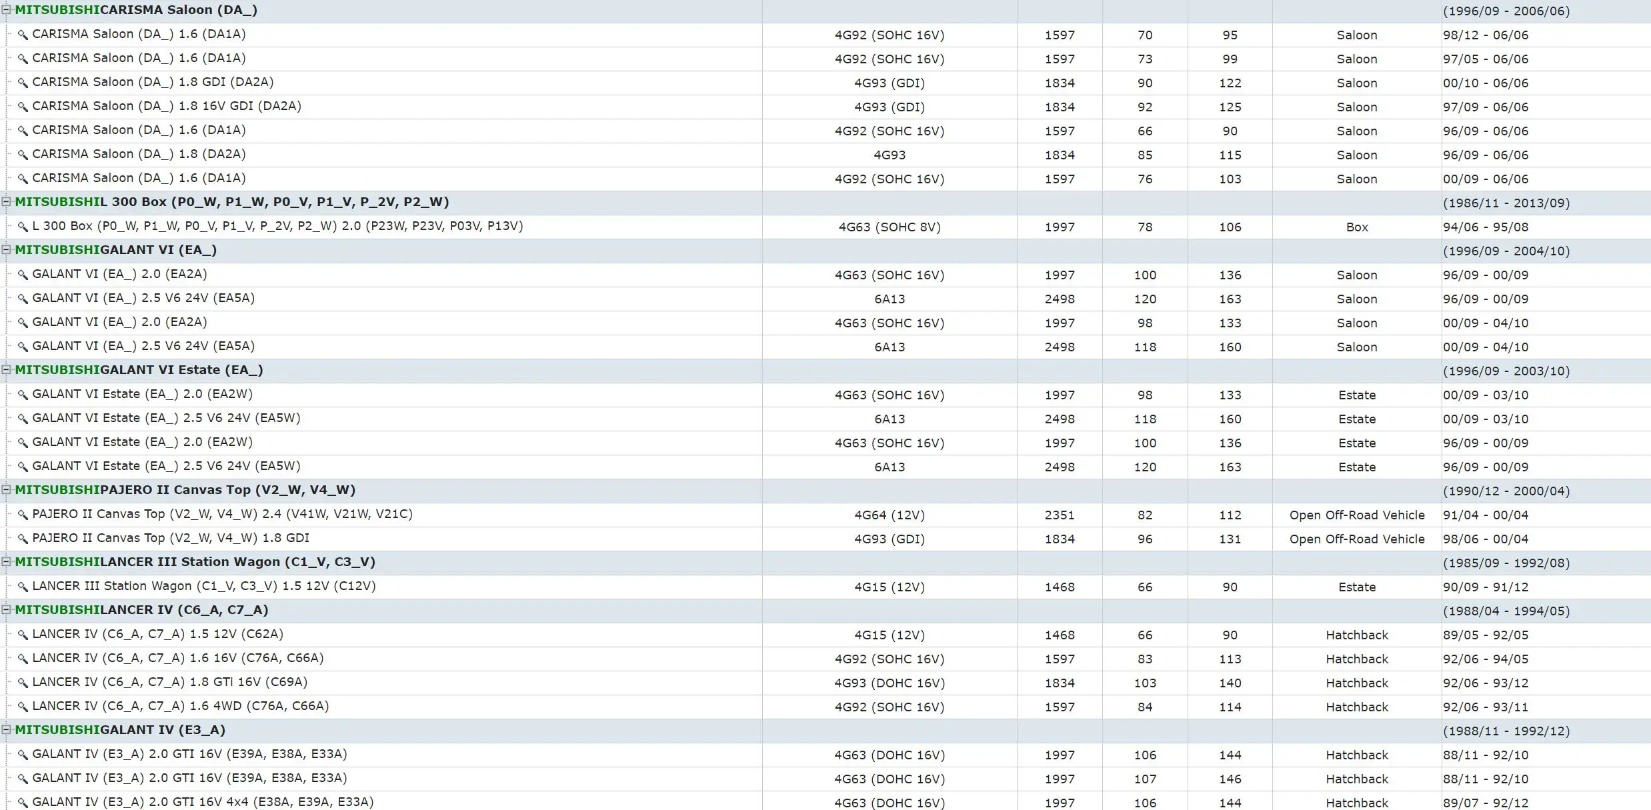Click magnifier icon for LANCER IV 1.6 16V (C76A, C66A)
Viewport: 1651px width, 810px height.
[23, 659]
